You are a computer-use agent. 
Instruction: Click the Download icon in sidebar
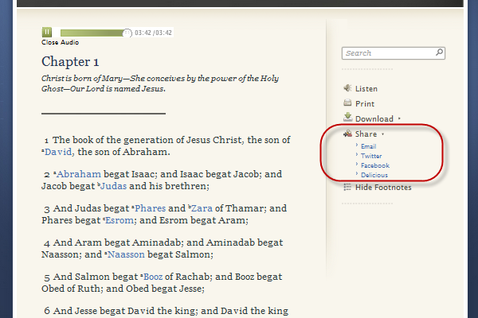point(347,118)
